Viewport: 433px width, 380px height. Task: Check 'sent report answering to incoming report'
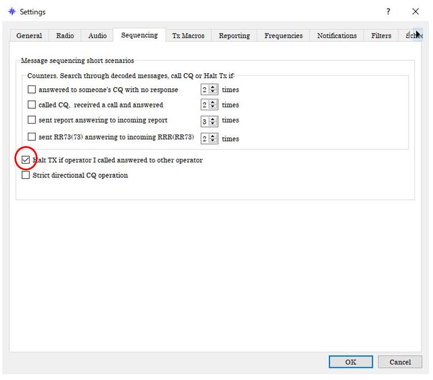pyautogui.click(x=32, y=120)
